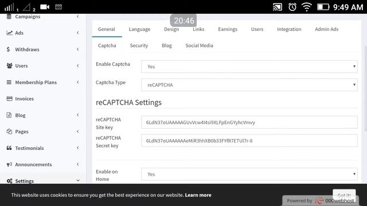Click the Ads chart icon in sidebar
The height and width of the screenshot is (206, 367).
(x=9, y=33)
